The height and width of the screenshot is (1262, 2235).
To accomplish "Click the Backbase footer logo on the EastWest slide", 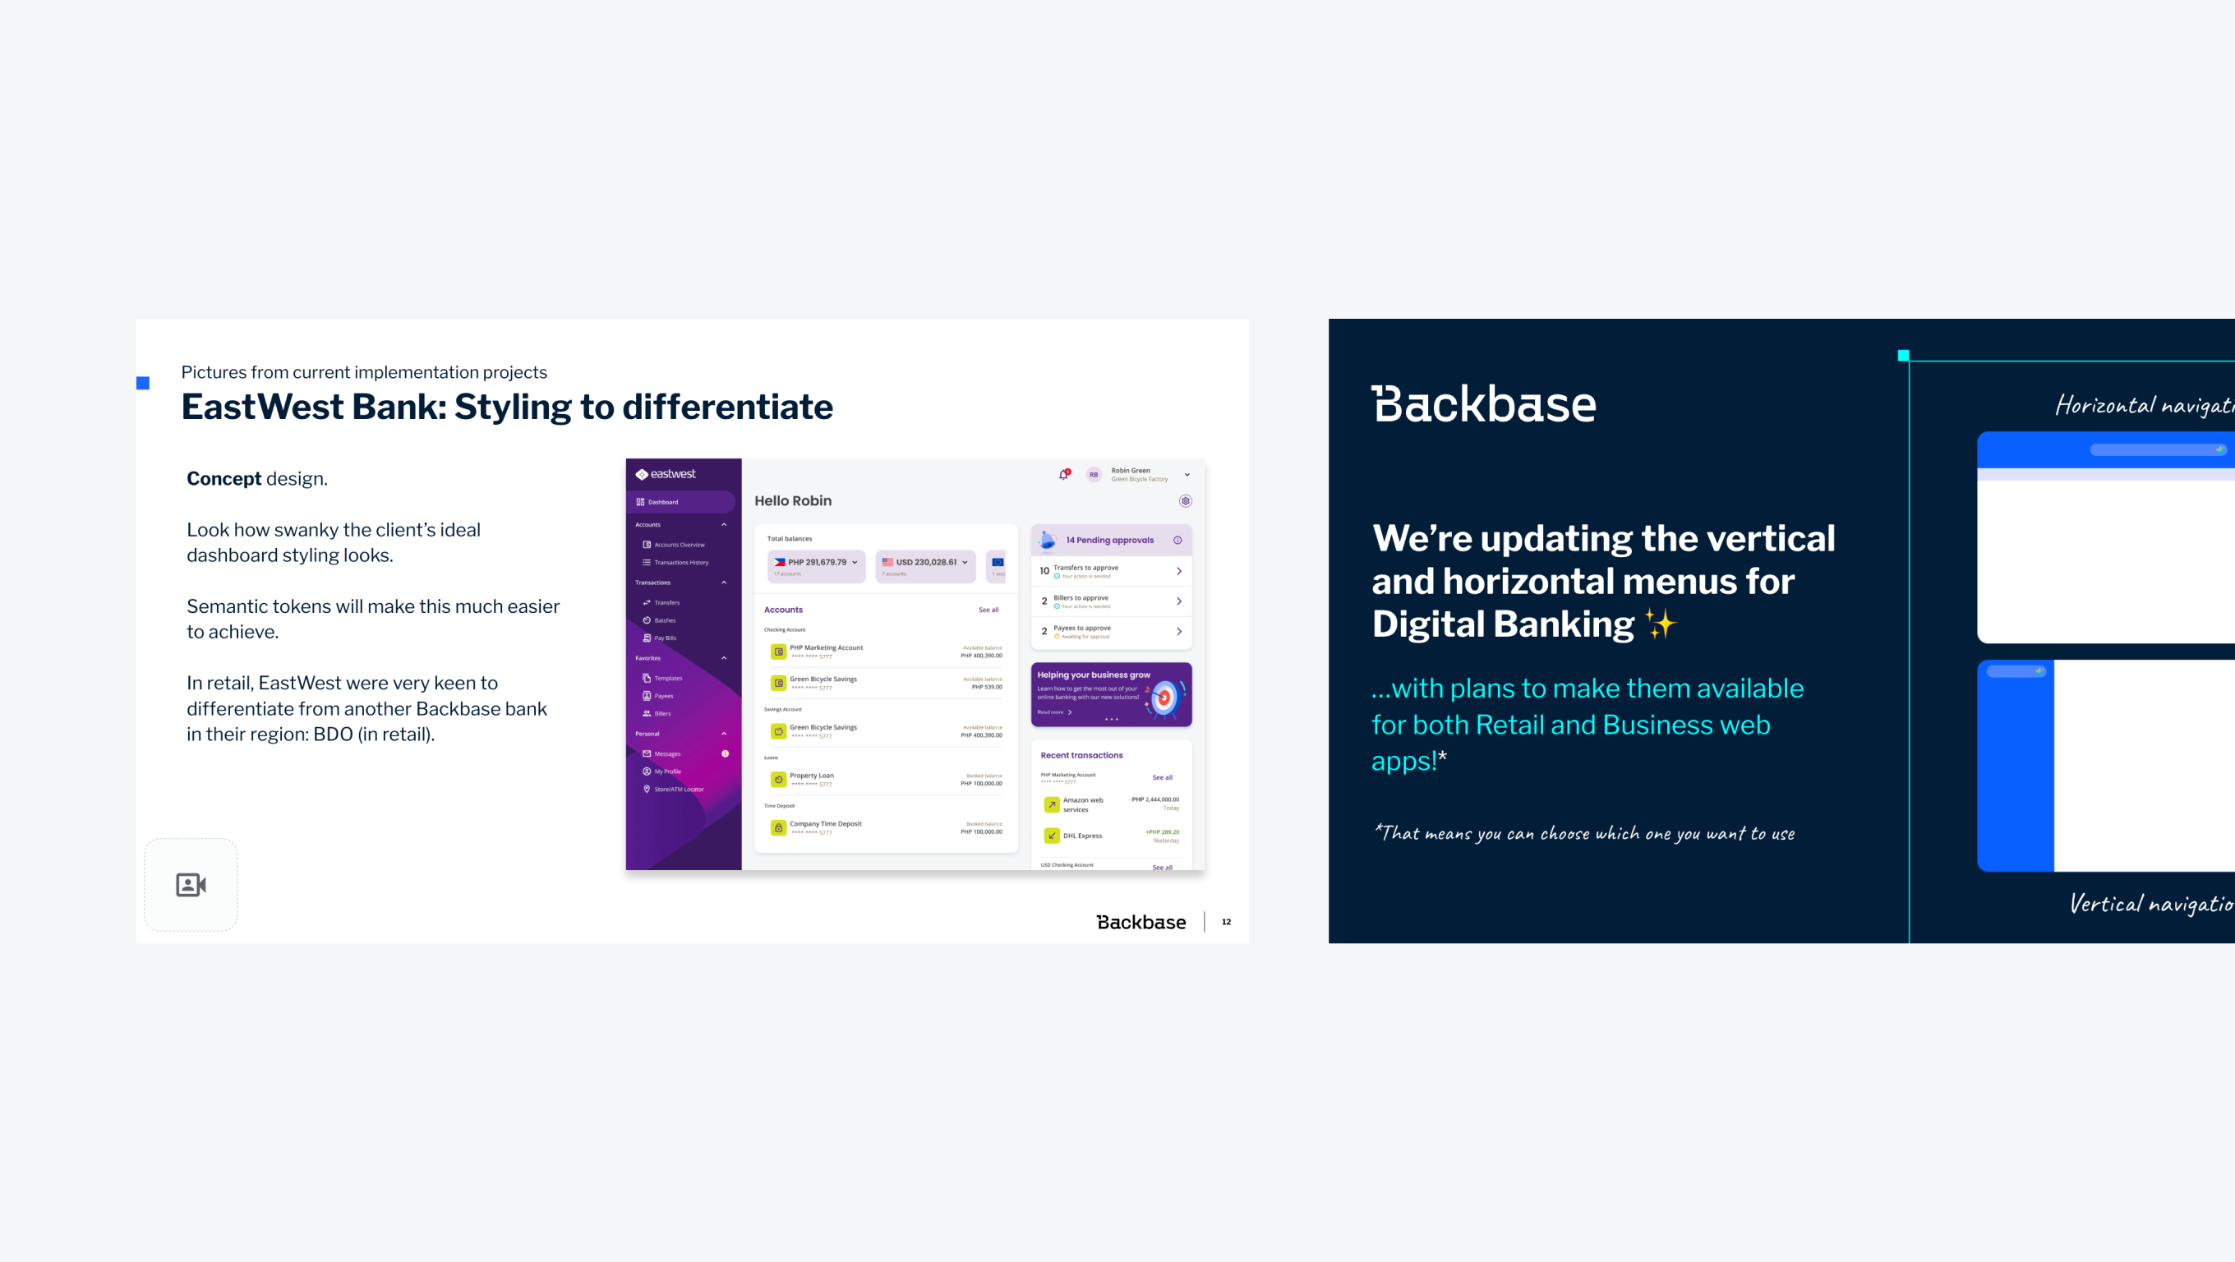I will pos(1141,923).
